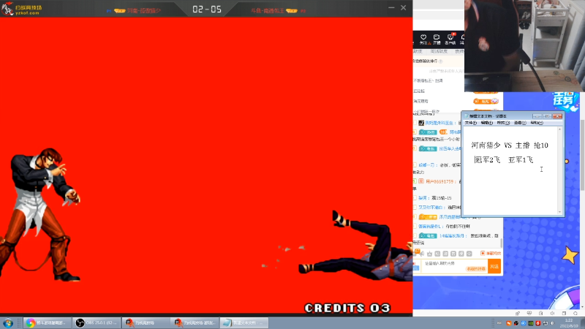The image size is (585, 329).
Task: Click the second gray square chat toolbar icon
Action: [445, 254]
